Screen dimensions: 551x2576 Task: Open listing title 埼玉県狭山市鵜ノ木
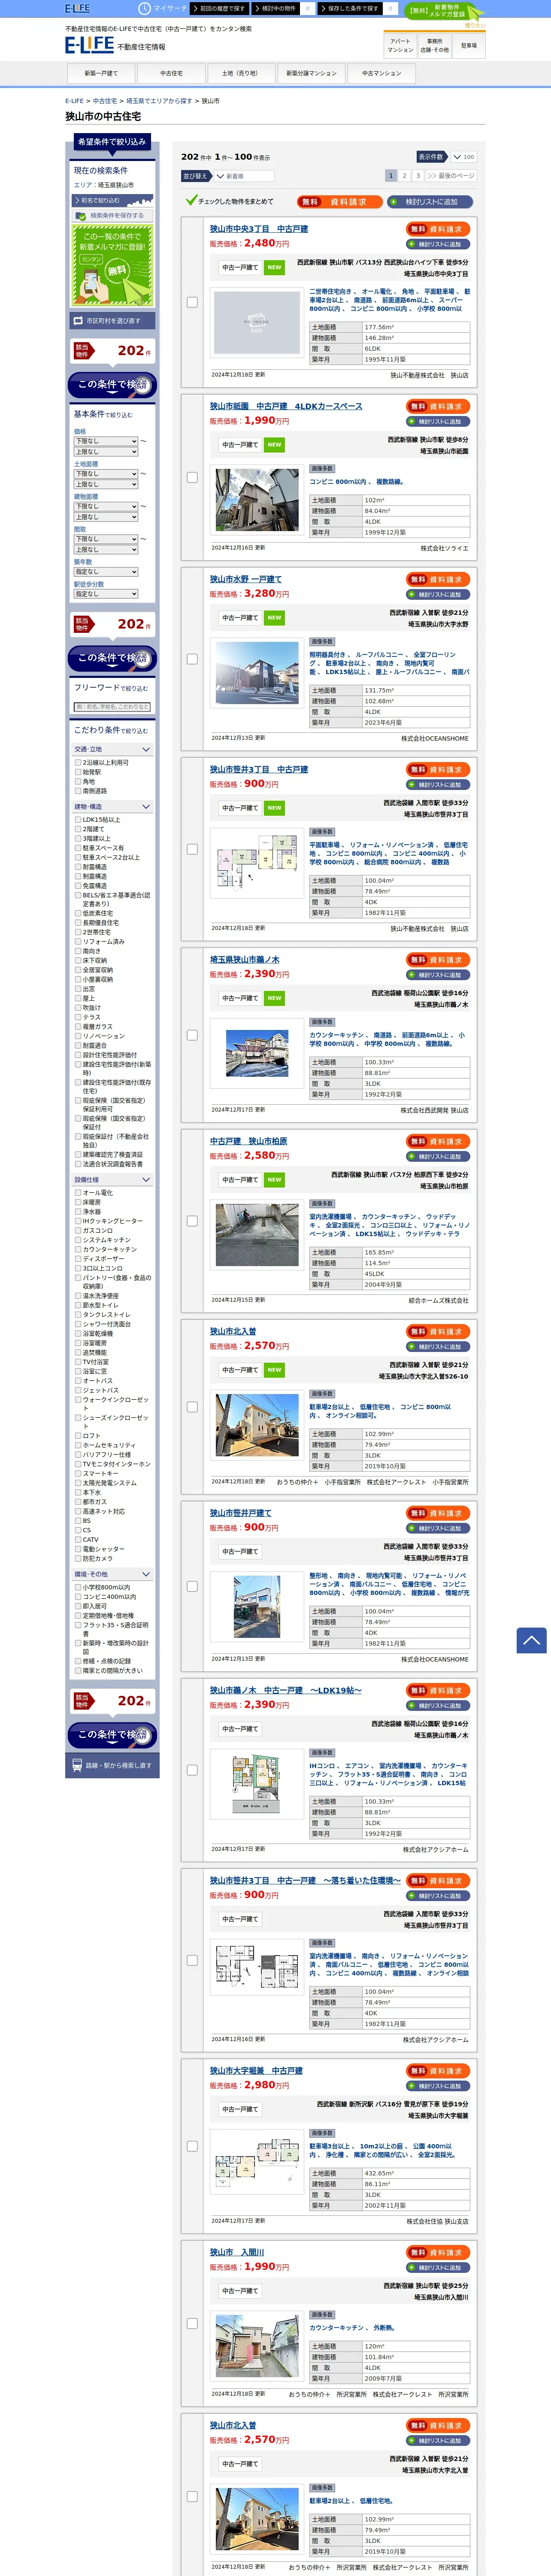click(245, 959)
